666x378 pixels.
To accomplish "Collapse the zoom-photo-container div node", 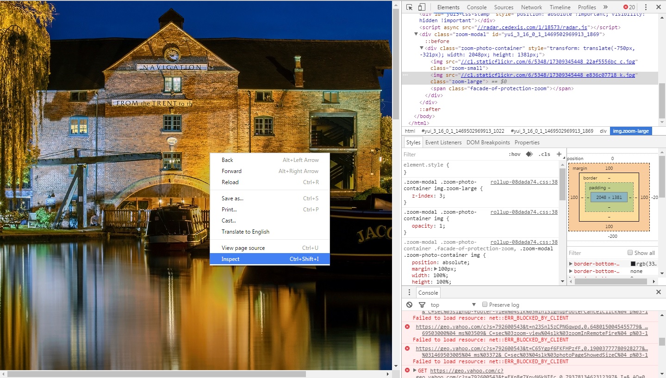I will (422, 48).
